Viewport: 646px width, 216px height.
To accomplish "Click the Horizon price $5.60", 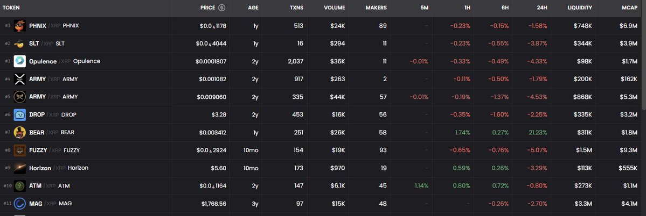I will coord(218,168).
